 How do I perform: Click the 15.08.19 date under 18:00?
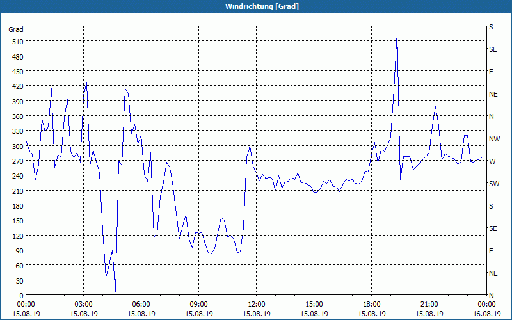[372, 314]
